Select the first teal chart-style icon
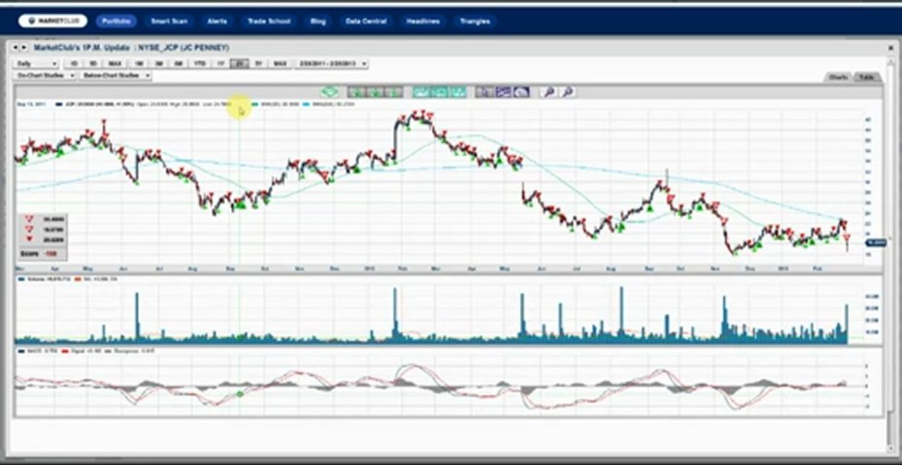 click(x=422, y=92)
